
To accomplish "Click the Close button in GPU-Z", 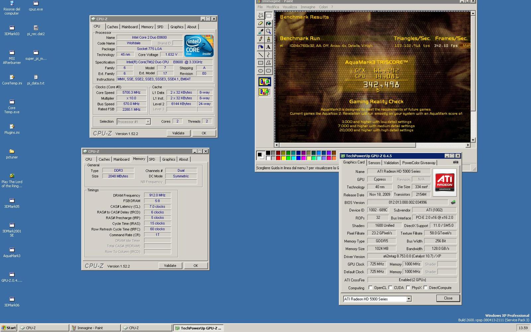I will (448, 298).
